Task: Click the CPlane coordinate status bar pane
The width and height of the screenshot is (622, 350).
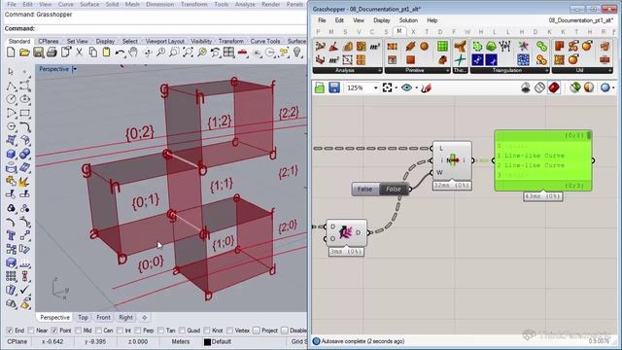Action: (17, 341)
